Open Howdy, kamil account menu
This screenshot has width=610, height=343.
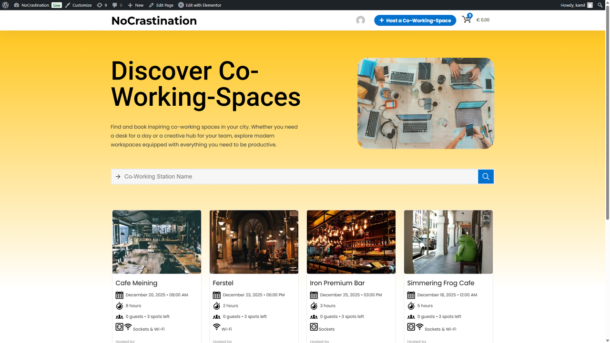pos(577,5)
